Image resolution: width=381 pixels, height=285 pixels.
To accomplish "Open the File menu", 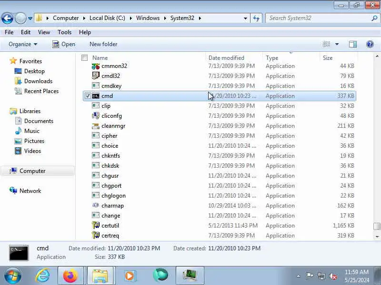I will (x=9, y=32).
